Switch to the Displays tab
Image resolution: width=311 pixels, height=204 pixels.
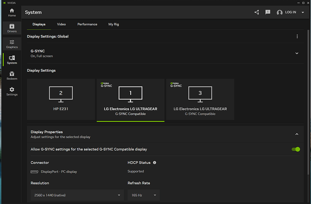point(39,24)
